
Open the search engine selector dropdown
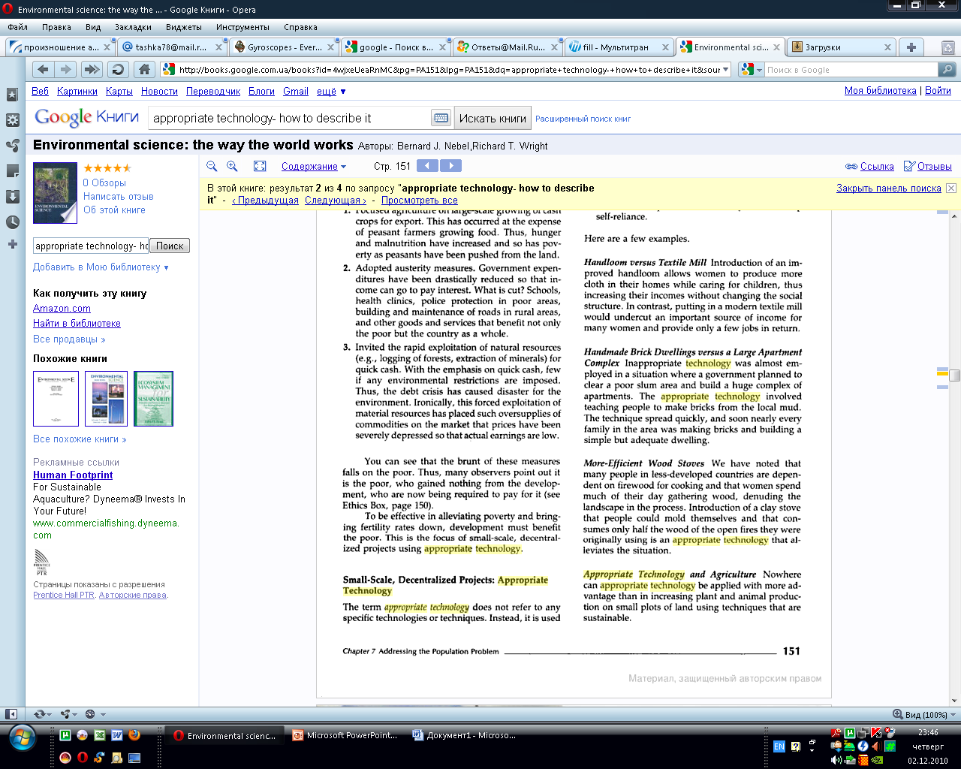[x=760, y=70]
